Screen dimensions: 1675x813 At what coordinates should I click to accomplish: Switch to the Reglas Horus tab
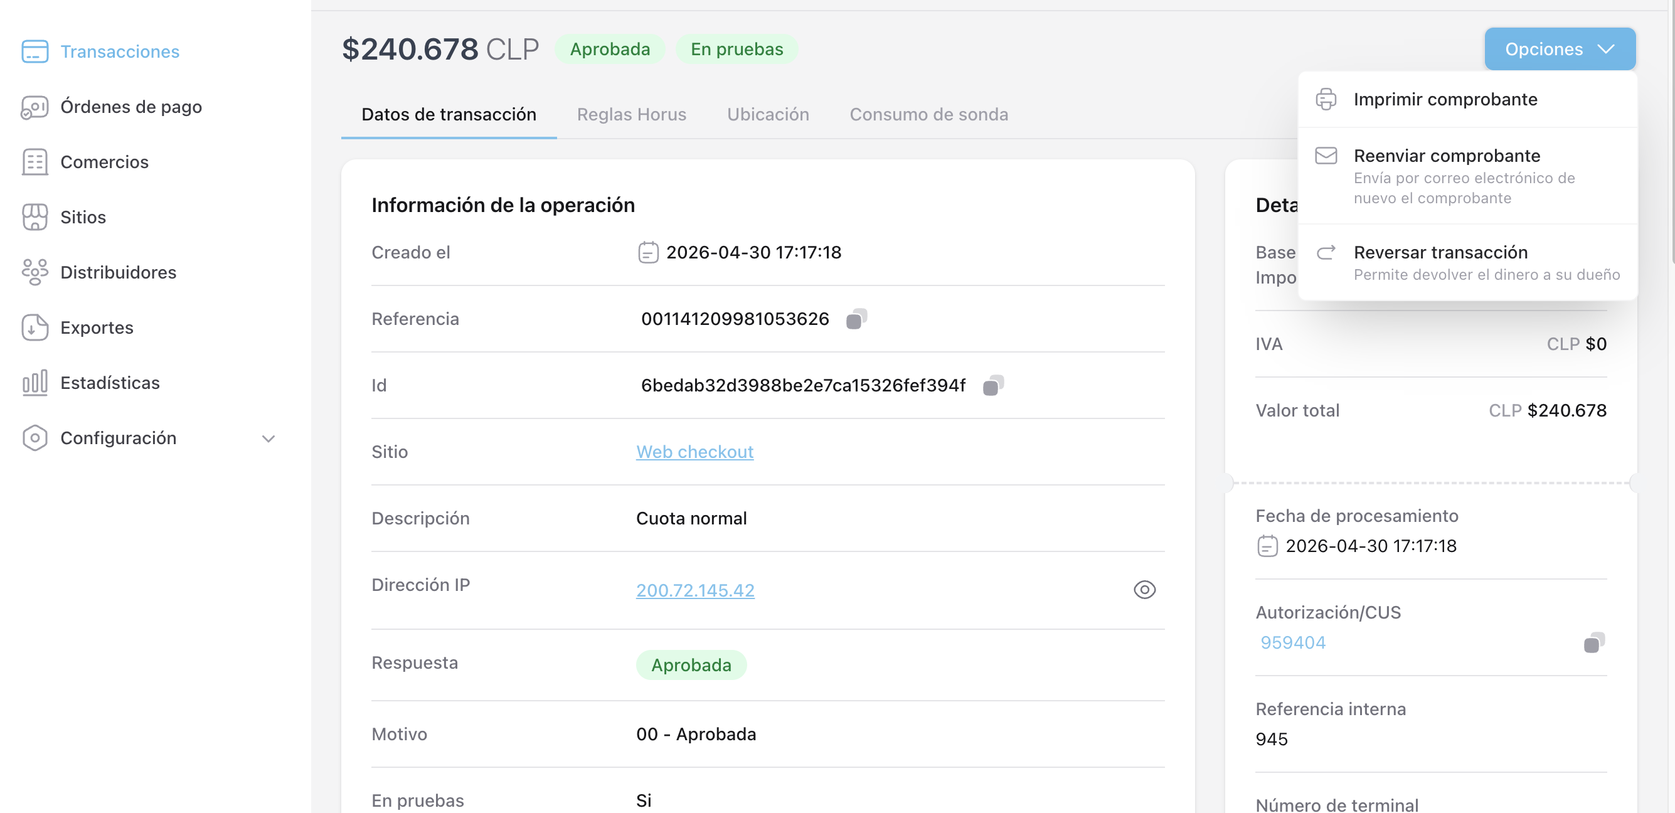tap(631, 114)
